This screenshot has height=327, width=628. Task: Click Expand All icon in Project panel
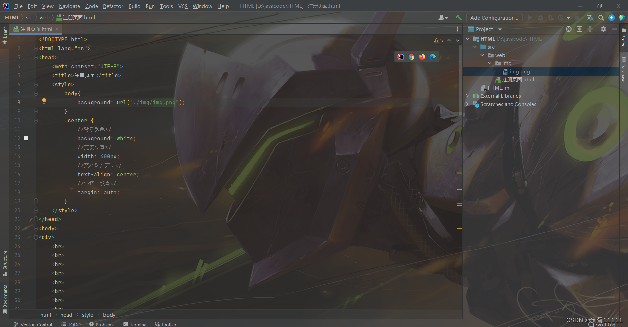pos(579,29)
